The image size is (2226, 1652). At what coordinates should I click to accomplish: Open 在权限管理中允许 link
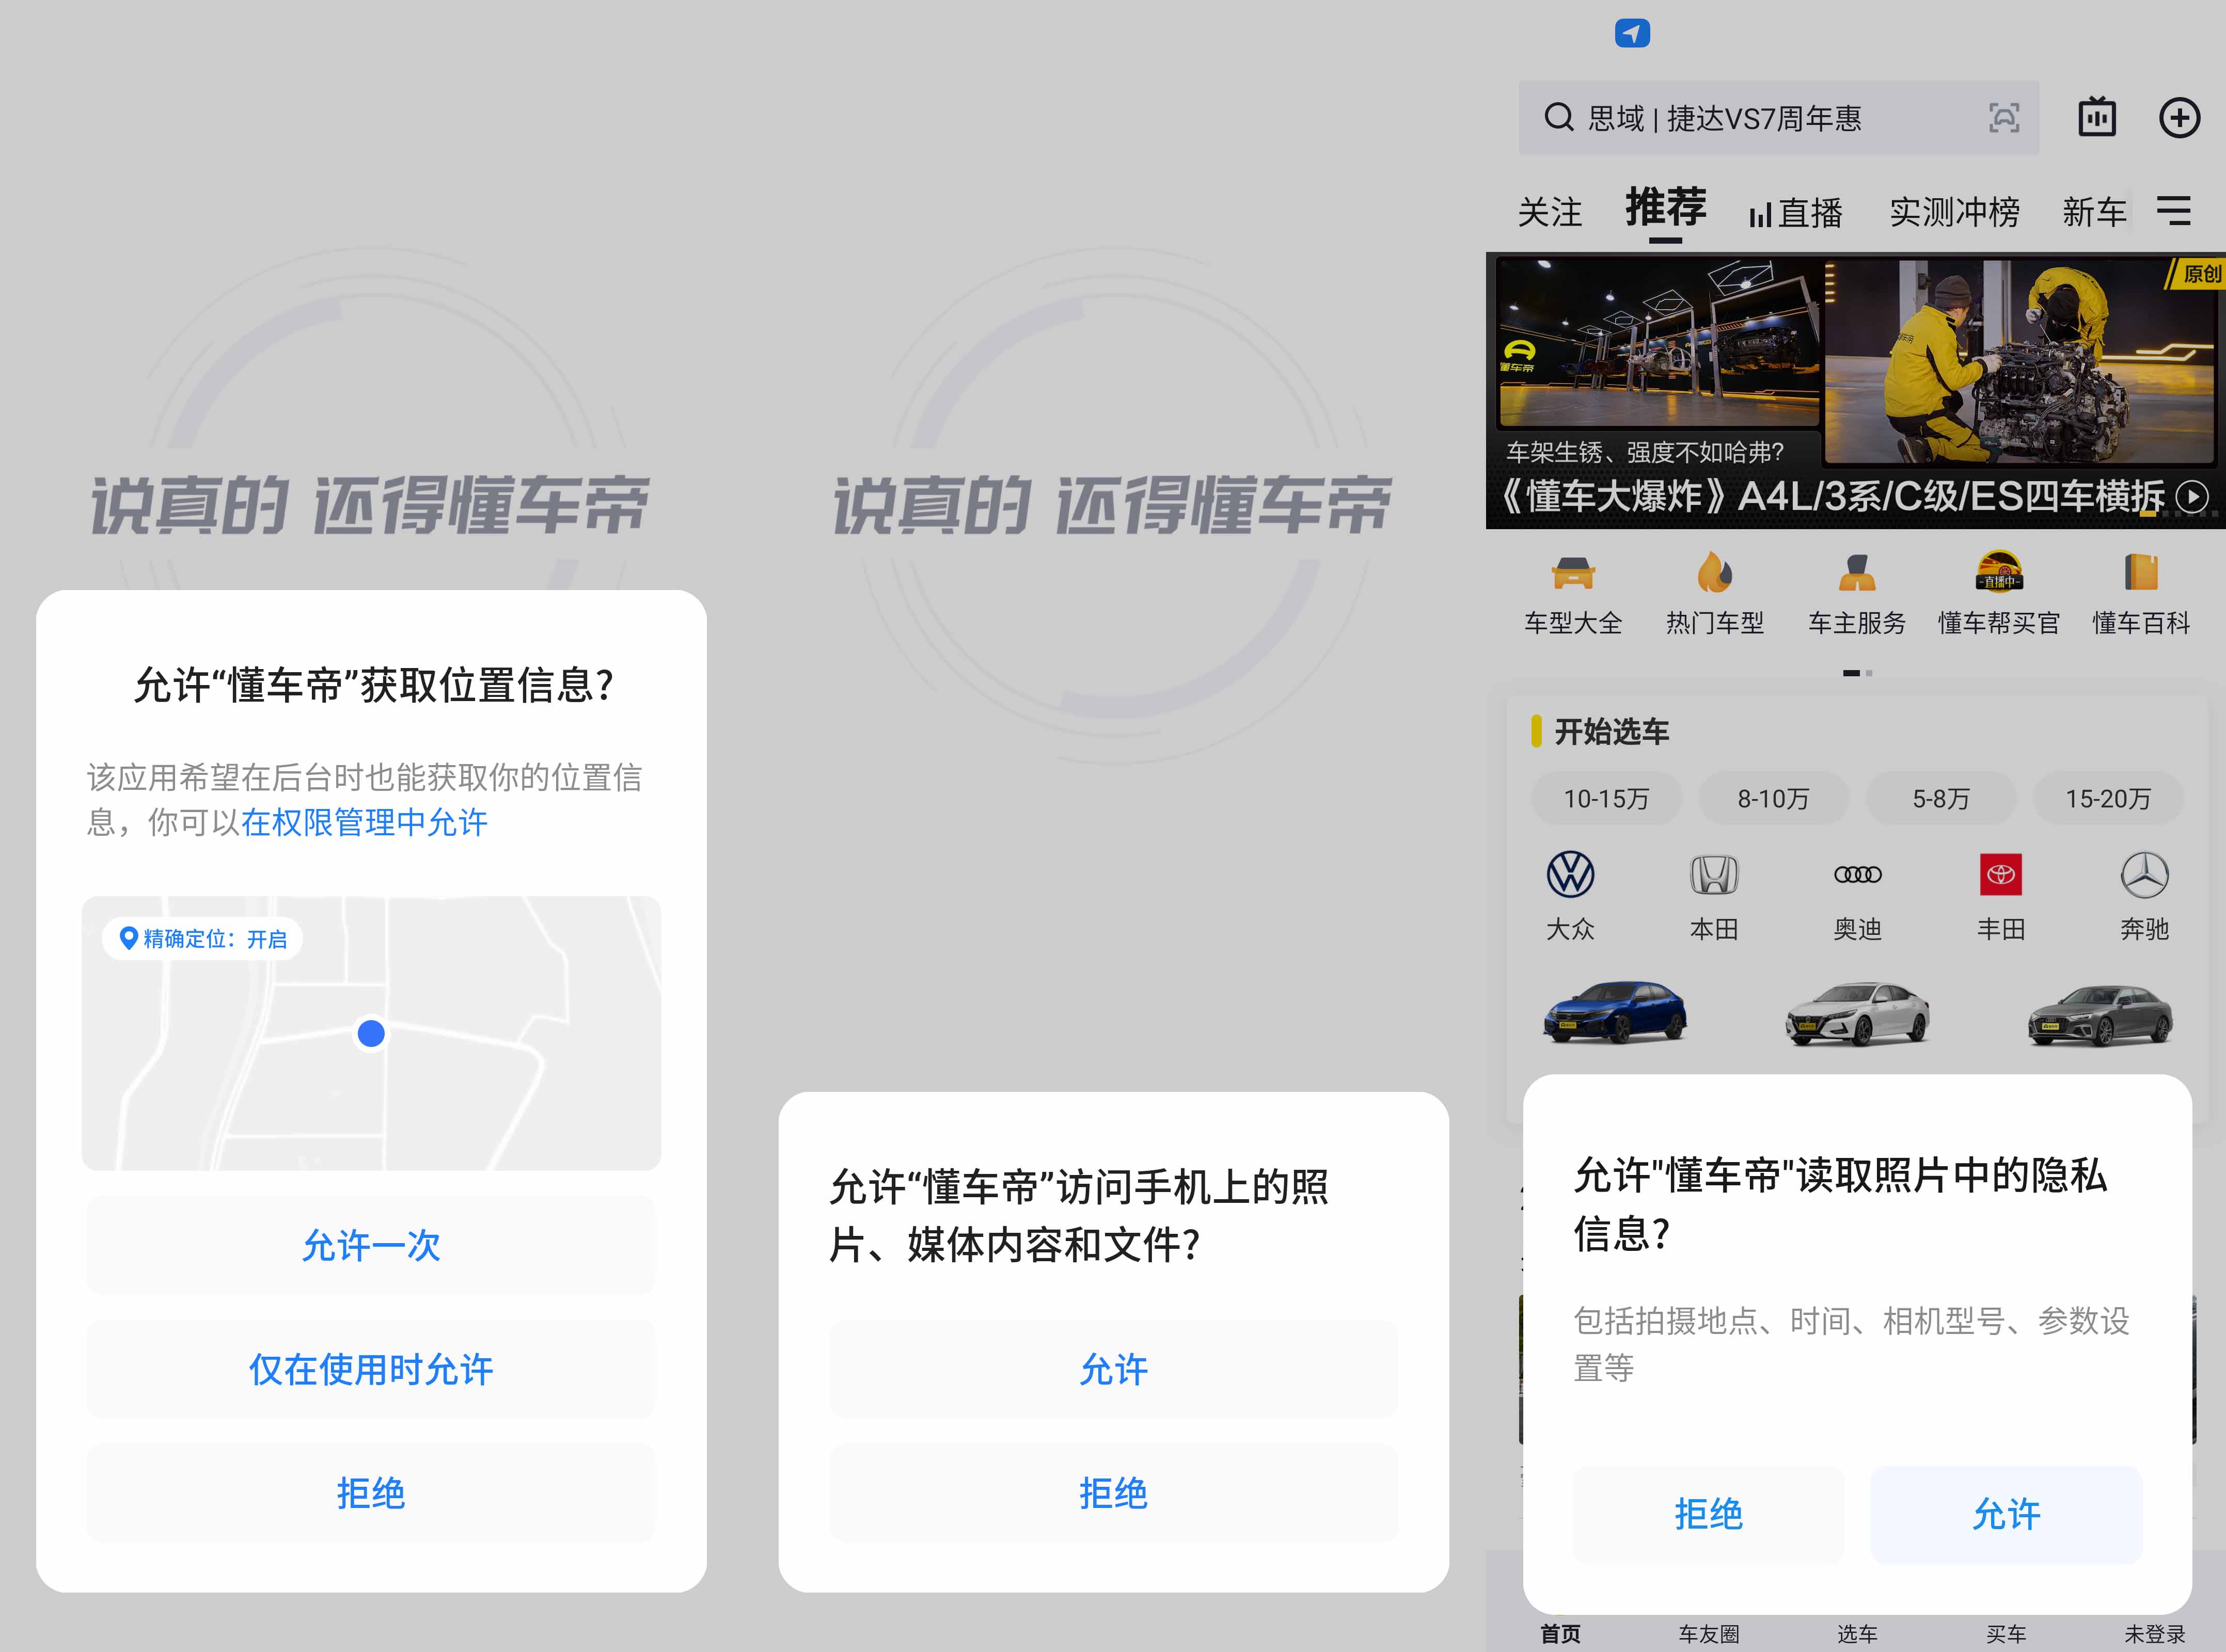pyautogui.click(x=364, y=822)
